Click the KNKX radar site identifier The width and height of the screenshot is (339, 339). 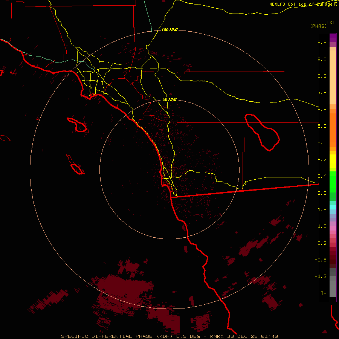pyautogui.click(x=217, y=336)
